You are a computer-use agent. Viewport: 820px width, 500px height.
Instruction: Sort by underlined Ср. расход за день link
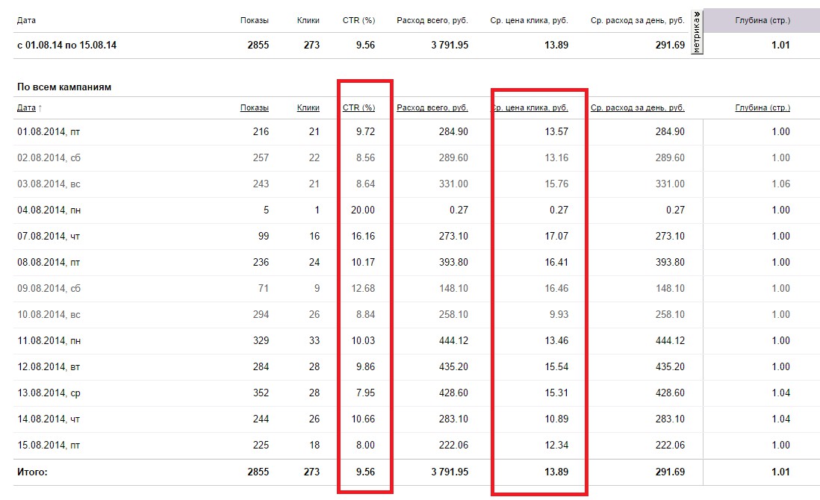pyautogui.click(x=637, y=108)
